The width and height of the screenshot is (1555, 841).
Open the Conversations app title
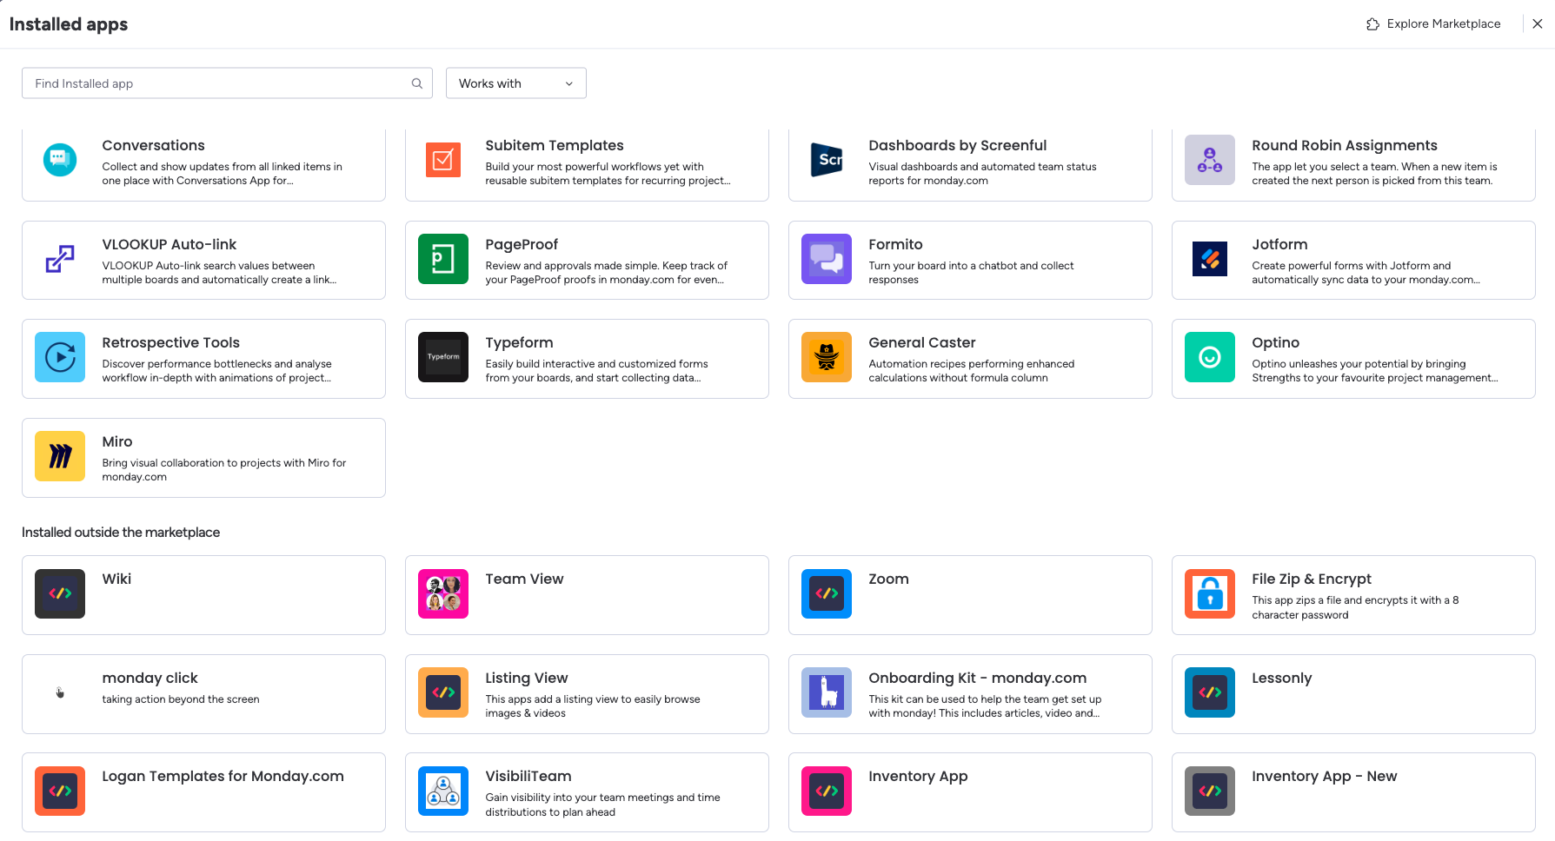pos(154,145)
